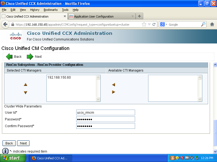The width and height of the screenshot is (217, 162).
Task: Click yellow security shield tray icon
Action: point(177,158)
